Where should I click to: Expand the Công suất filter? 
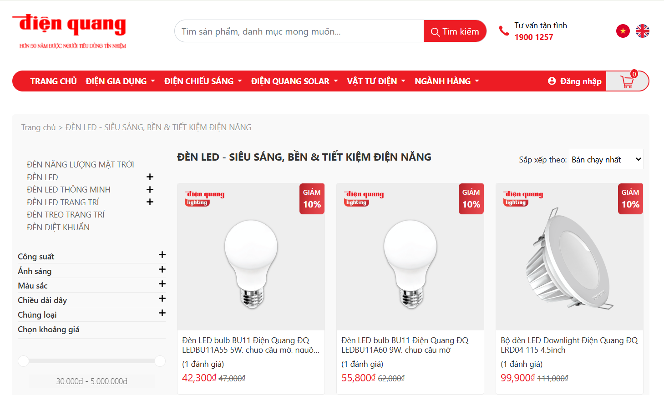point(162,255)
